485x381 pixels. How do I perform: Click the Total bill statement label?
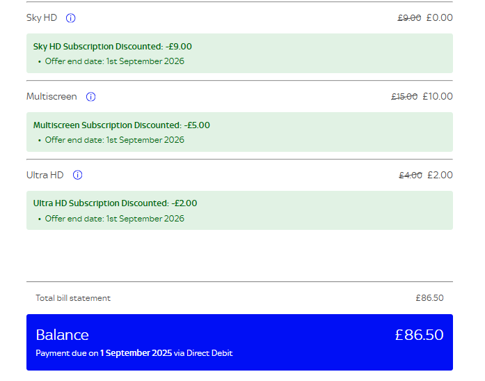coord(73,298)
